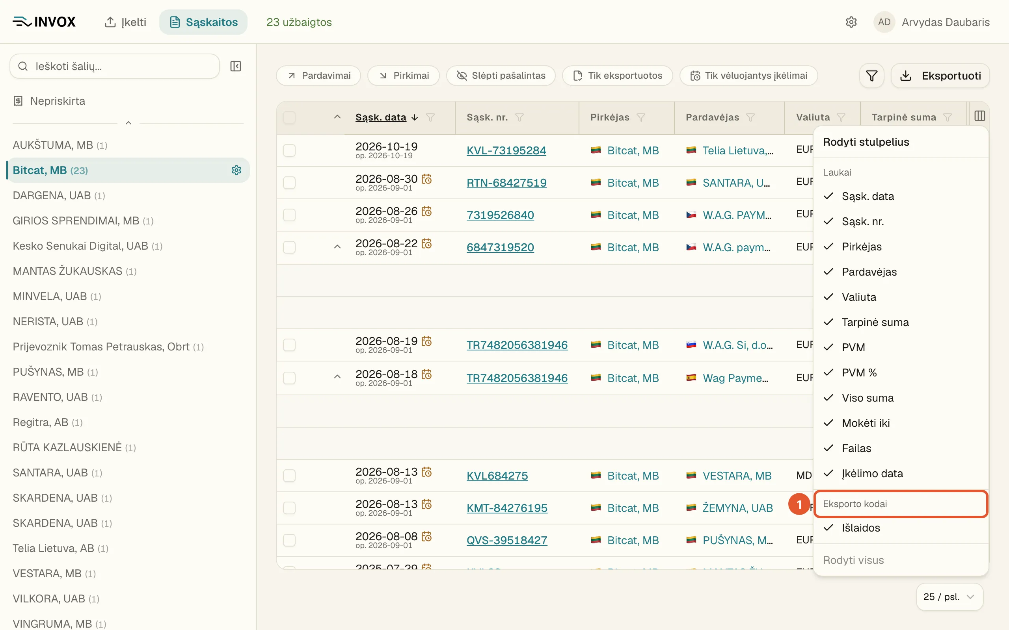Viewport: 1009px width, 630px height.
Task: Collapse the sidebar panel icon
Action: point(236,66)
